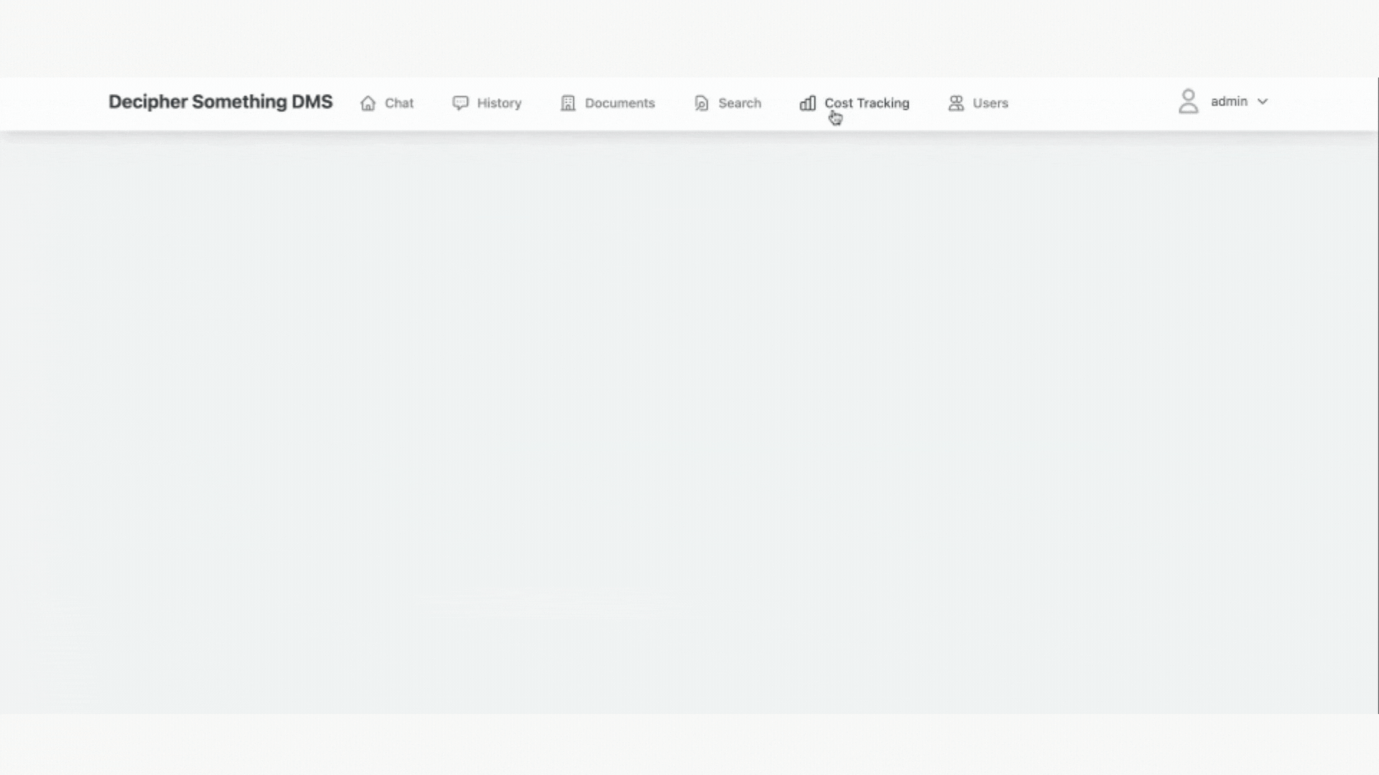
Task: Click the light strip below the content area
Action: [689, 743]
